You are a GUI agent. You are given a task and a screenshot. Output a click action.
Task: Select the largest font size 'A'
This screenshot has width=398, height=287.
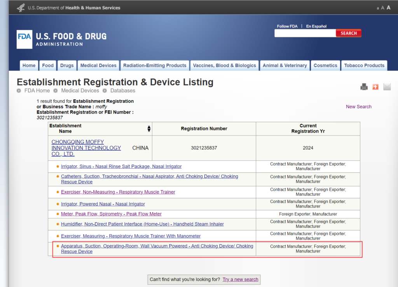point(388,8)
